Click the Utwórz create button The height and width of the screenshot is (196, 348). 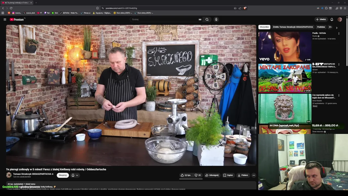coord(321,19)
